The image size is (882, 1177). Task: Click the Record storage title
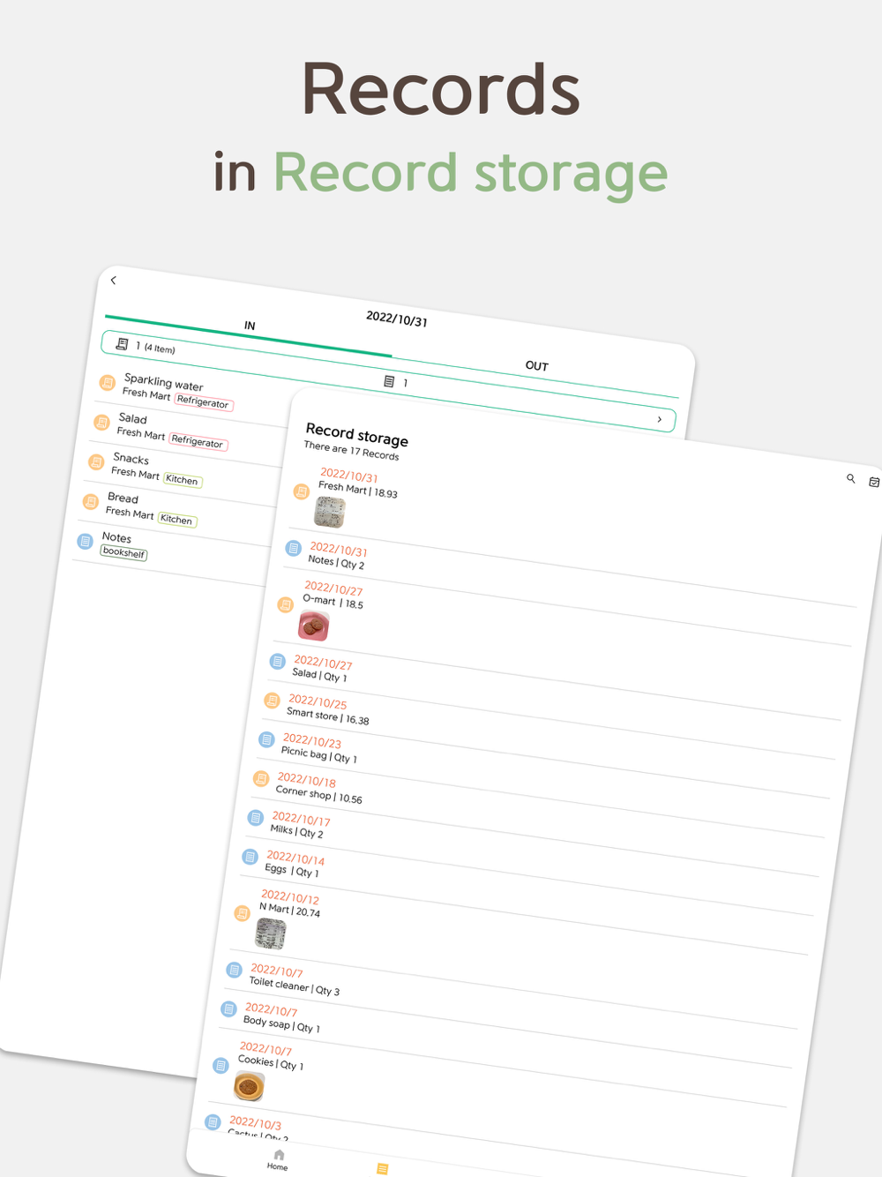pos(356,434)
